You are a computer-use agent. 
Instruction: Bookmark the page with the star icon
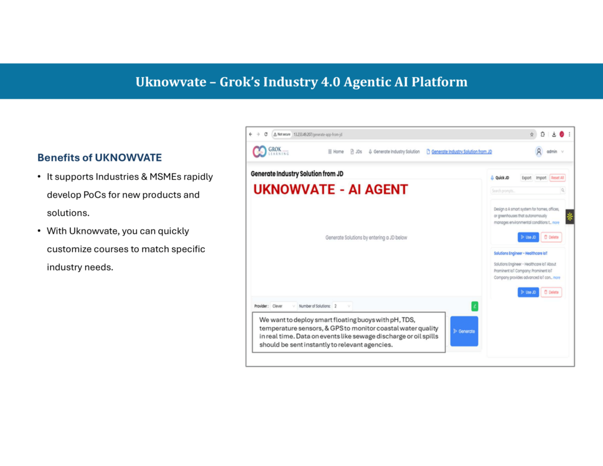pyautogui.click(x=532, y=134)
